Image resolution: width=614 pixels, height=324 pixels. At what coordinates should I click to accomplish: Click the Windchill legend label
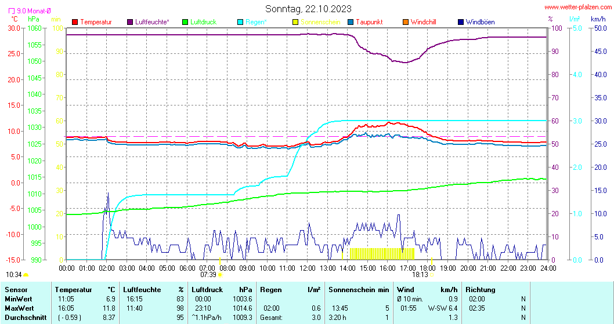point(423,22)
